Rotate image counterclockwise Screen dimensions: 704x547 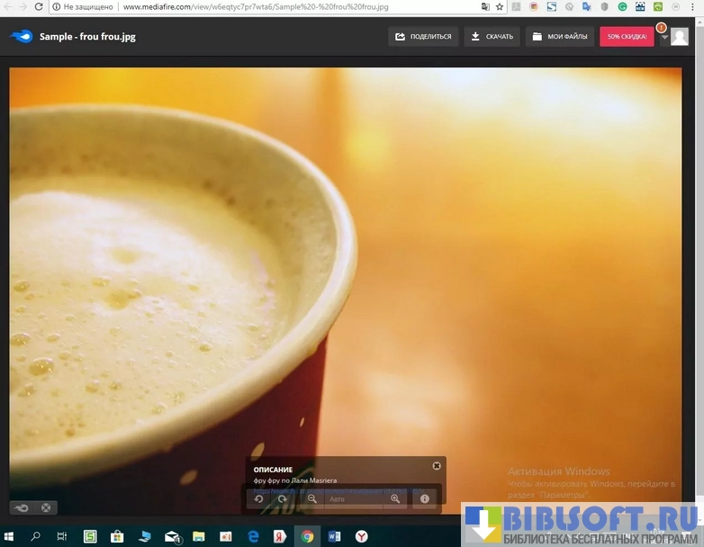click(x=258, y=498)
